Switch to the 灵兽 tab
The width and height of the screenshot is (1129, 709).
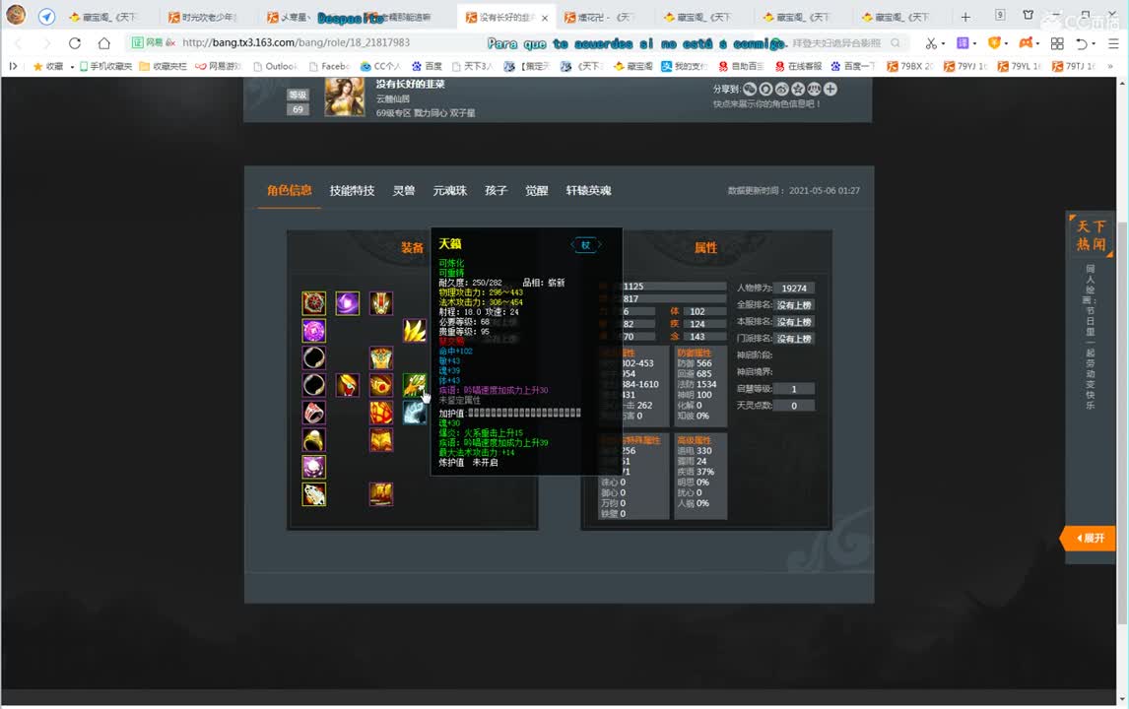(x=404, y=191)
